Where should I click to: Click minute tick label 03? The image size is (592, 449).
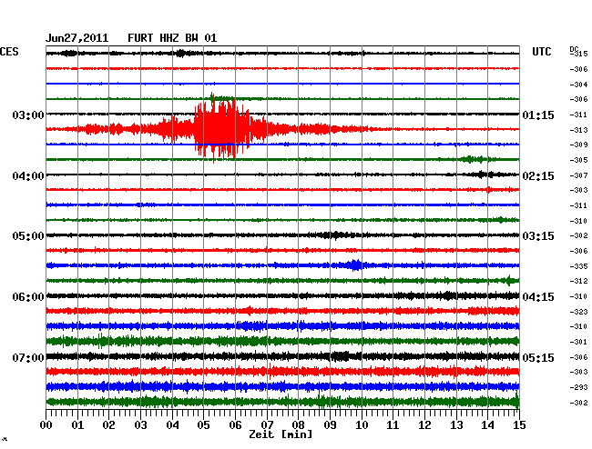point(140,424)
